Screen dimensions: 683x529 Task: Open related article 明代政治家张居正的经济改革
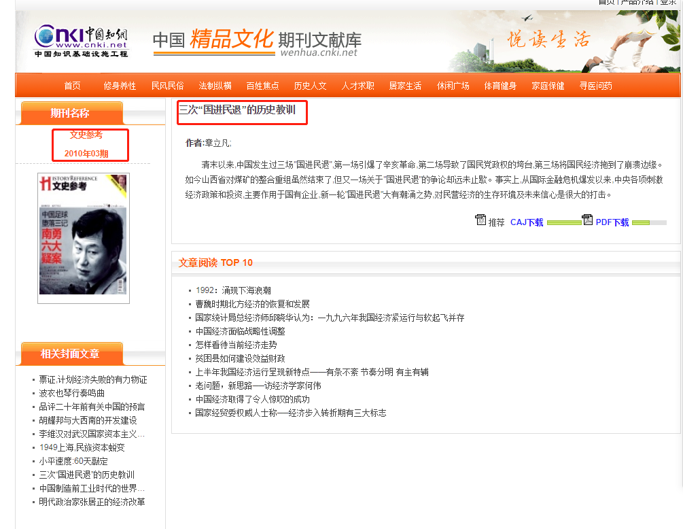[92, 502]
